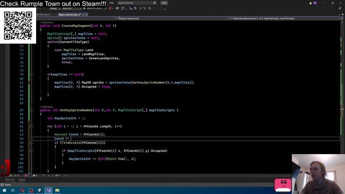Click the pink character overlay icon

[283, 185]
